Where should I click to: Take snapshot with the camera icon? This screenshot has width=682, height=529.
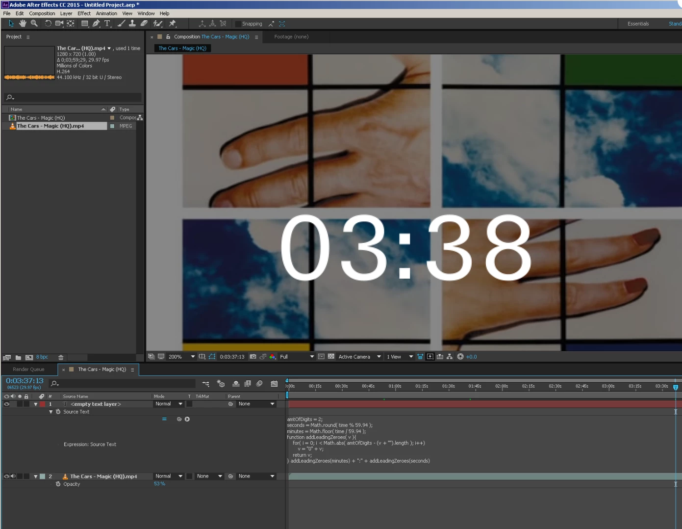coord(253,357)
